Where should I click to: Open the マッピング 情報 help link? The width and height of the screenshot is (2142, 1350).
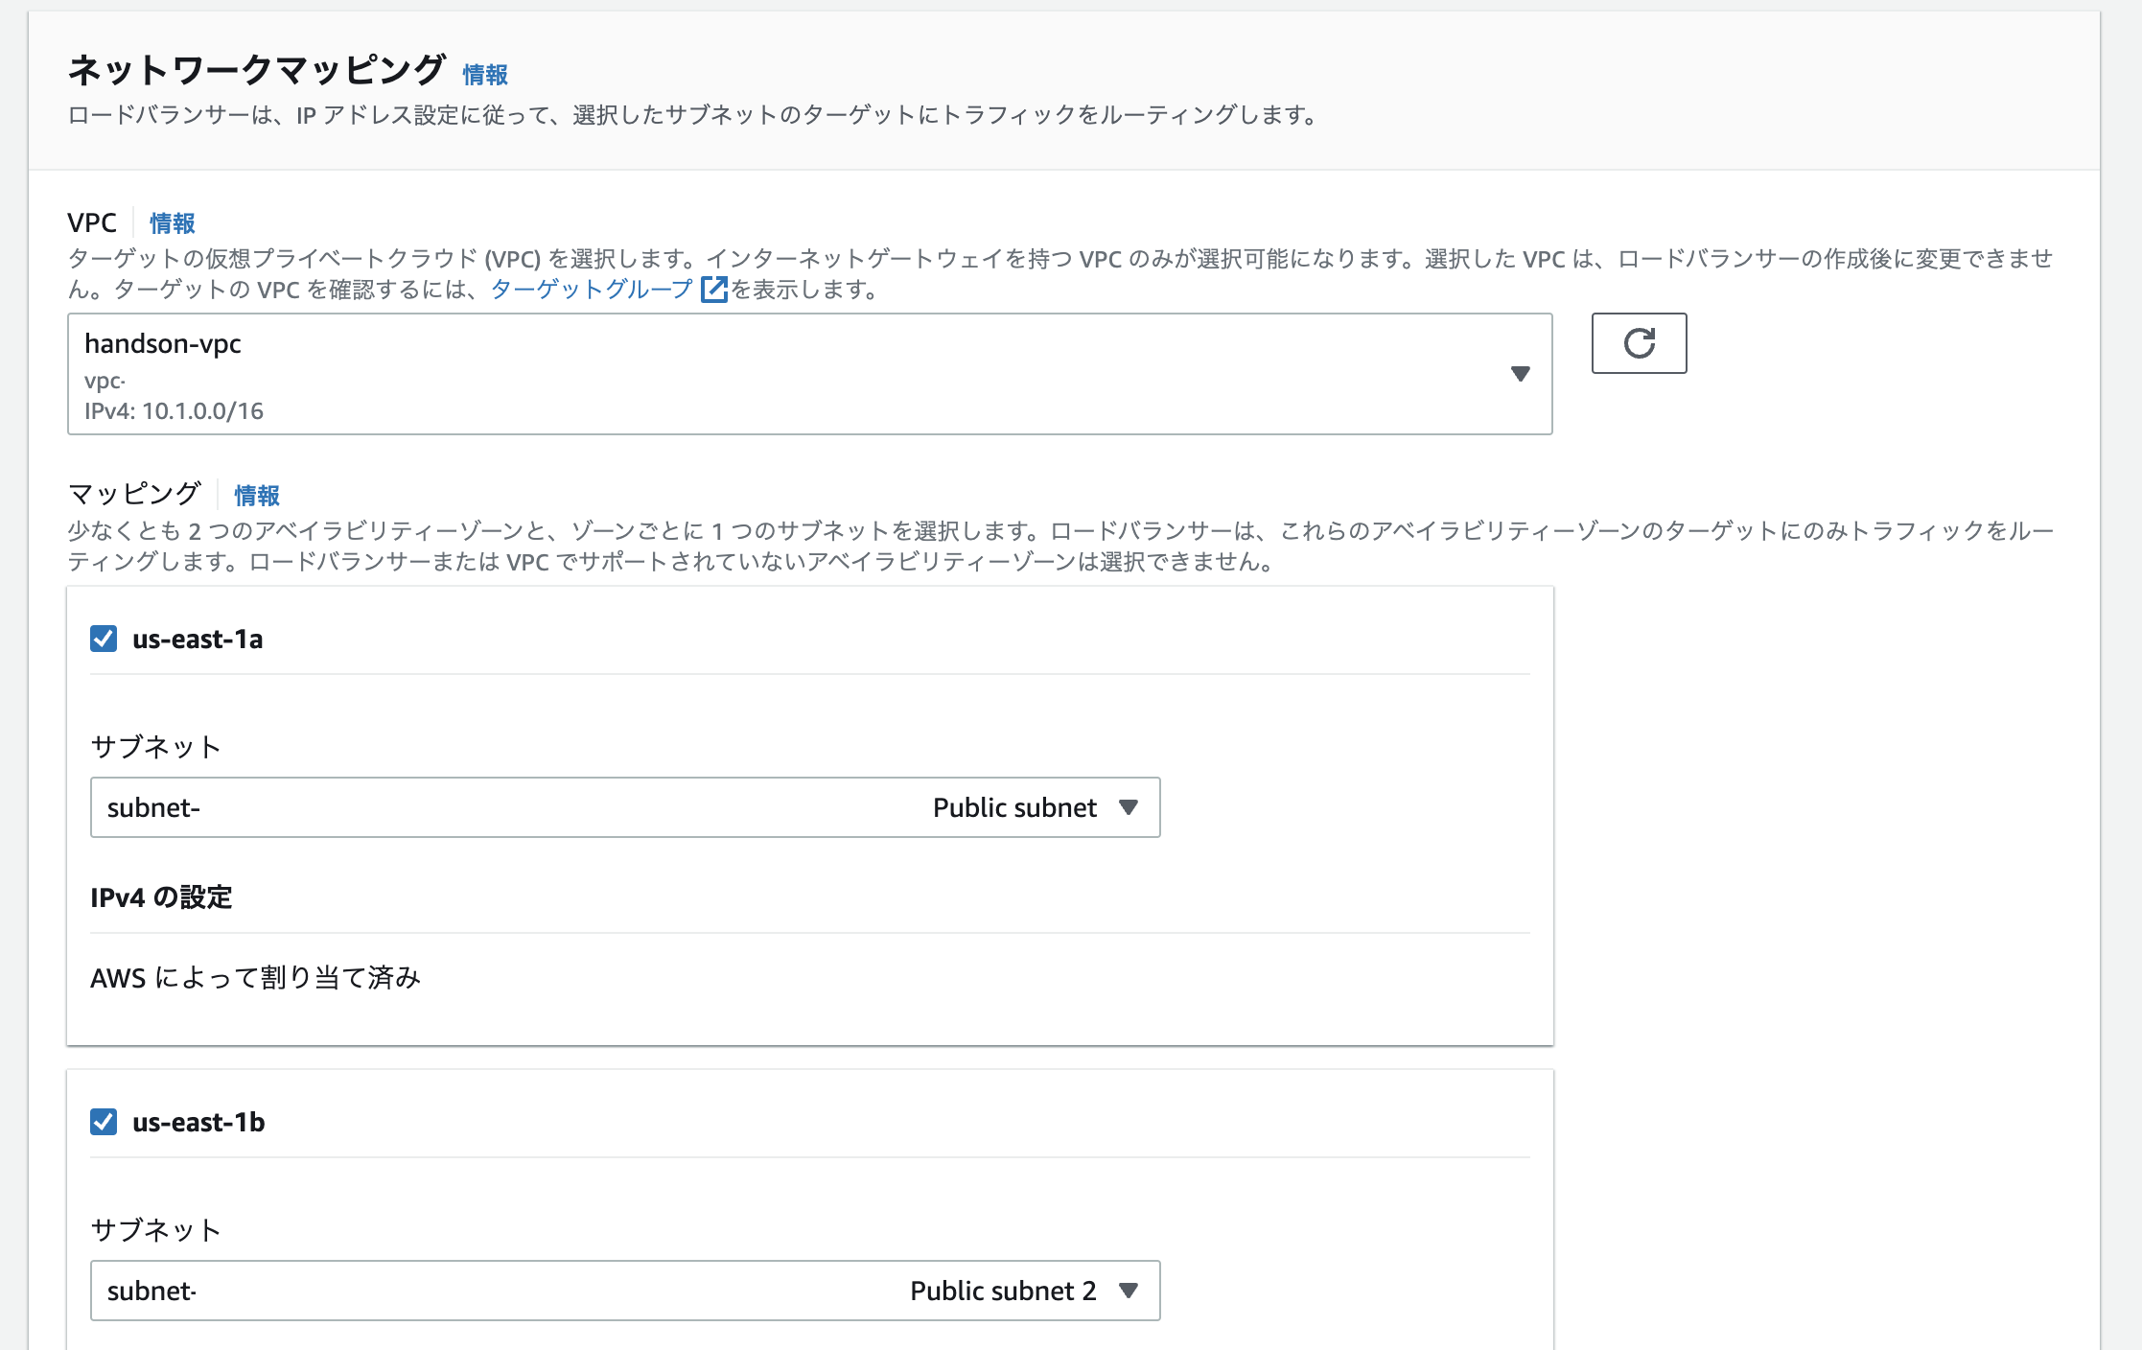click(257, 495)
